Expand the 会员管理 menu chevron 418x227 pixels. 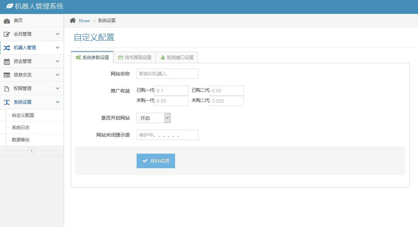click(x=58, y=34)
